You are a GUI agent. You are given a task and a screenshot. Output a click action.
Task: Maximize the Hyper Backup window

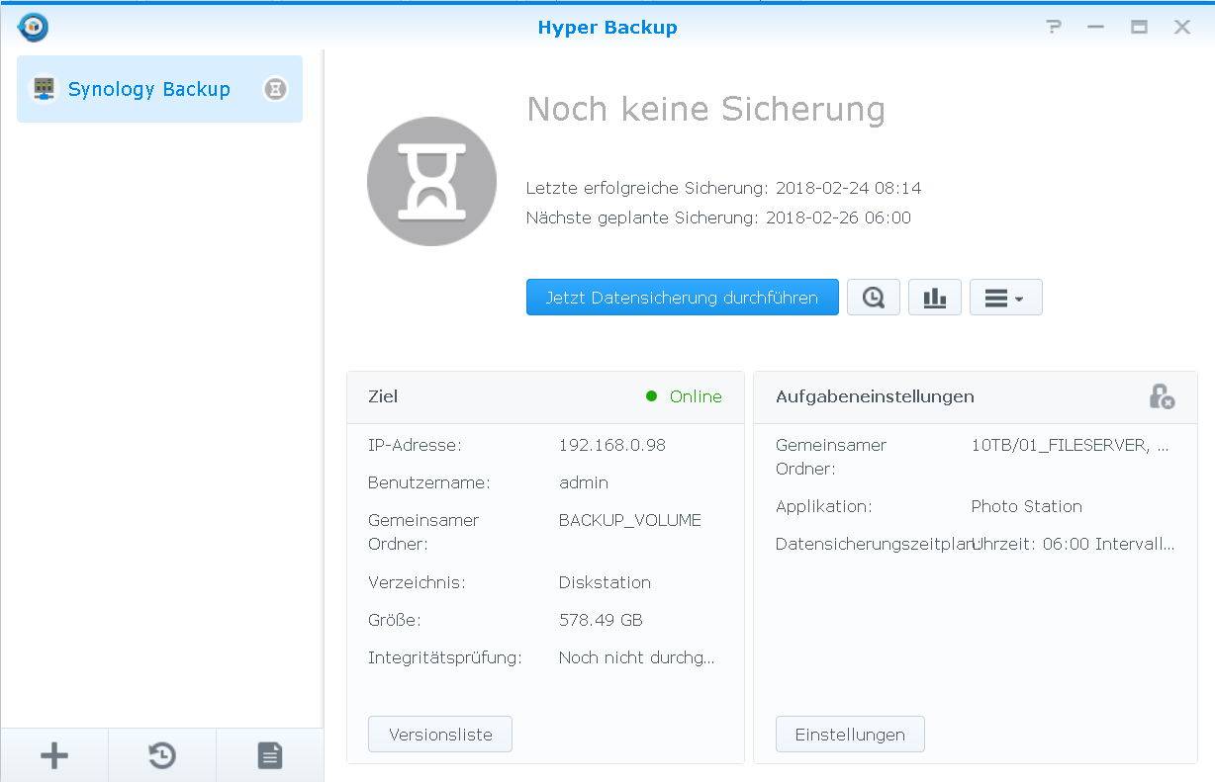1140,27
